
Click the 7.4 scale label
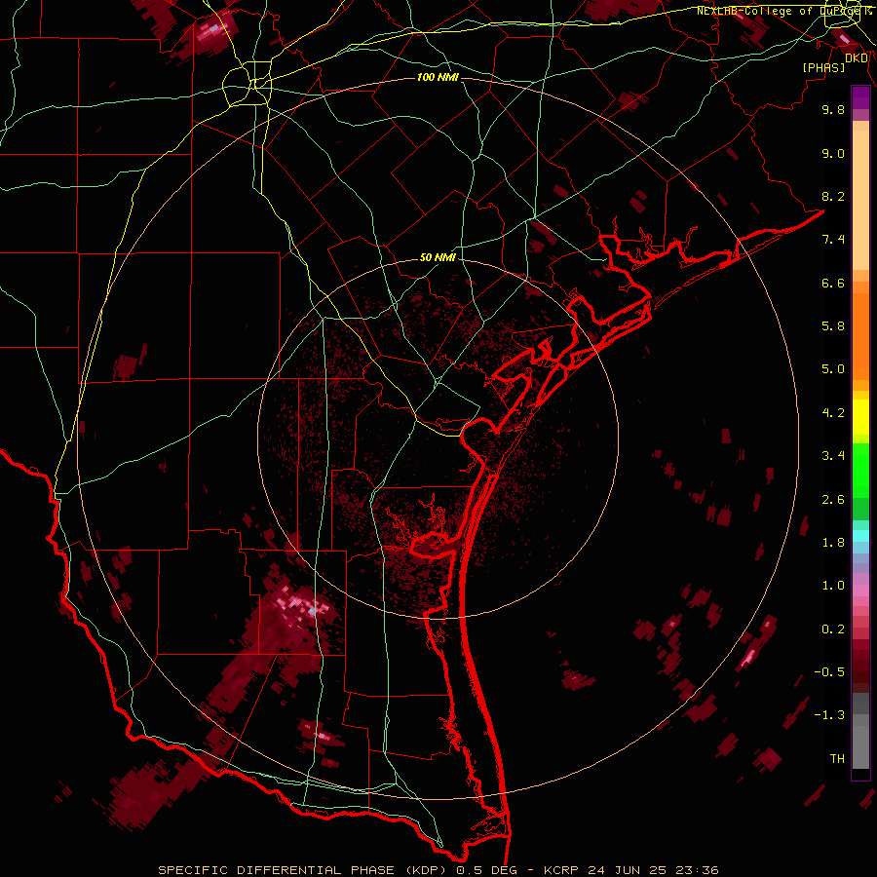coord(833,240)
